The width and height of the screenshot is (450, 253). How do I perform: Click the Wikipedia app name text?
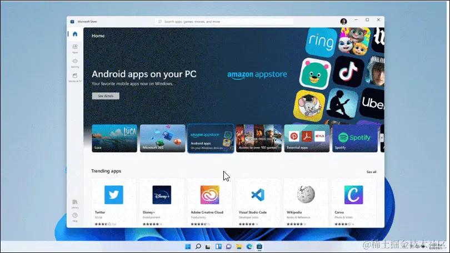[x=294, y=212]
